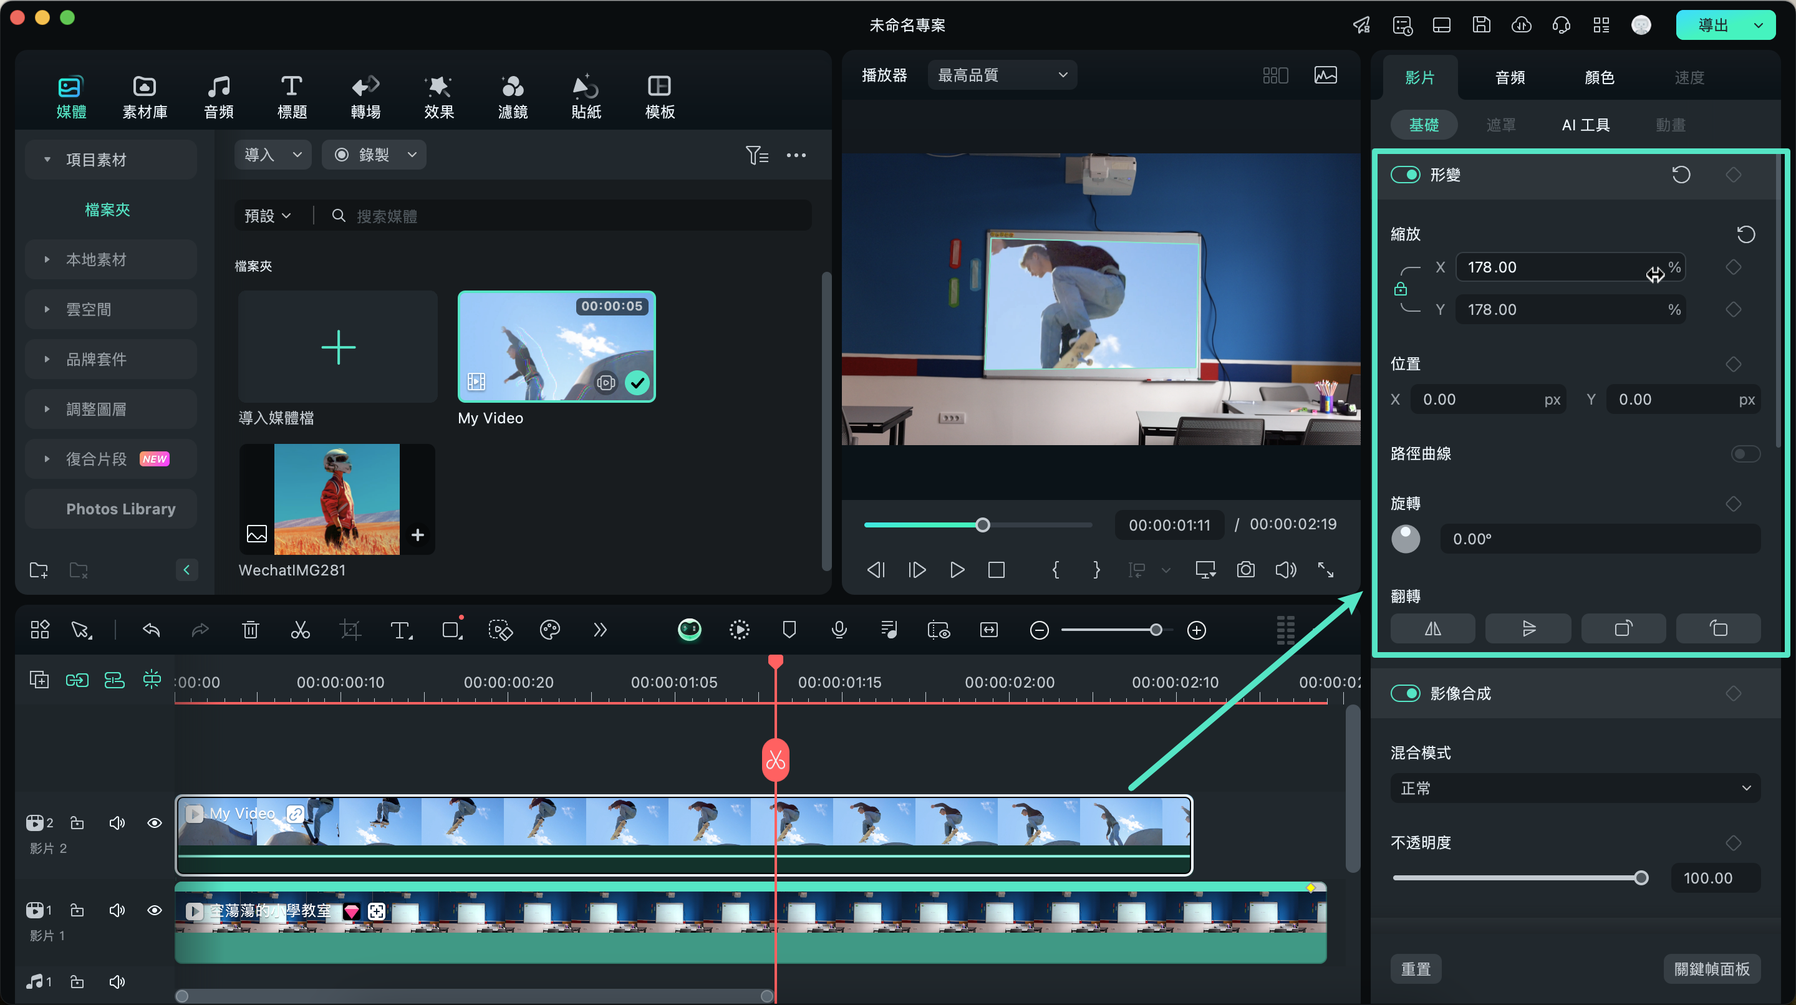Toggle the transform switch off
Screen dimensions: 1796x1005
tap(1405, 174)
